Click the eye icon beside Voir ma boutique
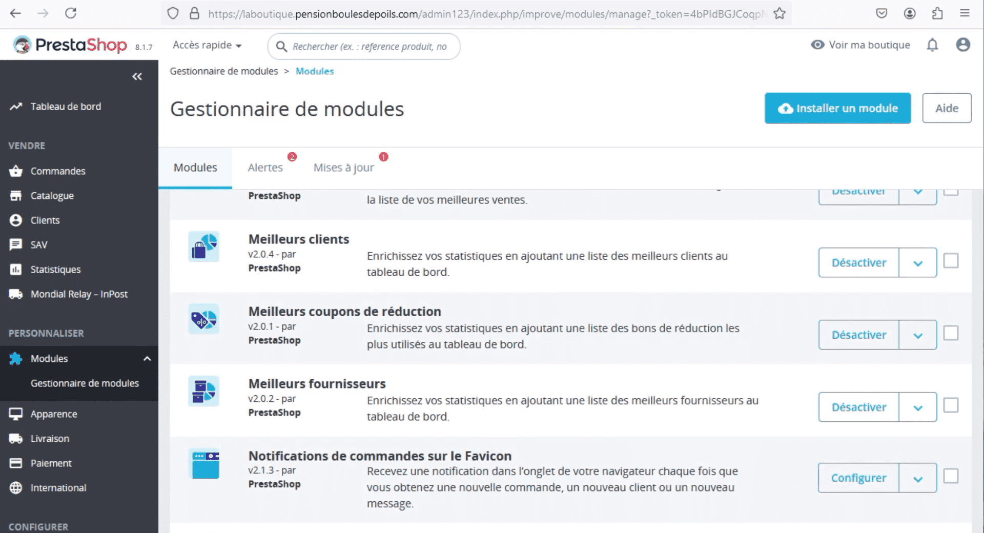984x533 pixels. (x=817, y=45)
